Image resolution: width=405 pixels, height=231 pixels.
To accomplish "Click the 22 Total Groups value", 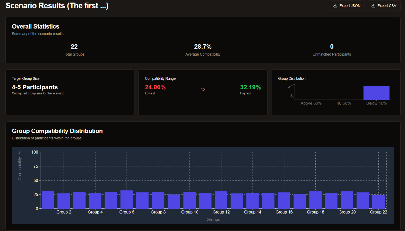I will [74, 47].
